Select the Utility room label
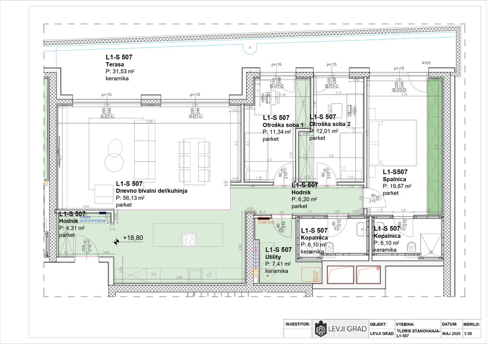 point(273,257)
